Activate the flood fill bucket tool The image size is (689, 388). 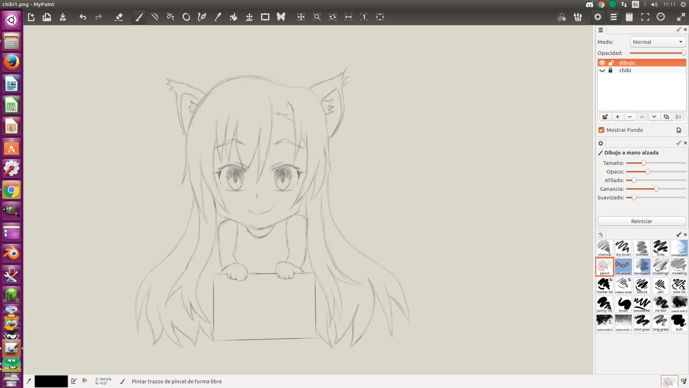pos(233,17)
